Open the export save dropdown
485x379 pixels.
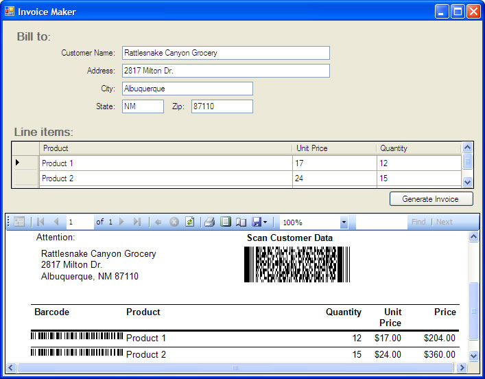259,222
